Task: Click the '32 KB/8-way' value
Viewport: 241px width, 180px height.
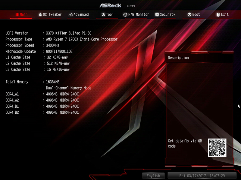Action: pyautogui.click(x=57, y=57)
